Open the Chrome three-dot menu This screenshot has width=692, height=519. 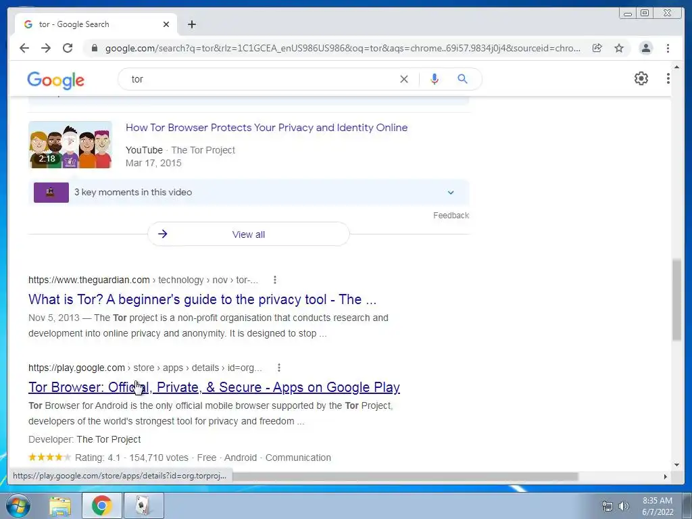click(x=668, y=48)
